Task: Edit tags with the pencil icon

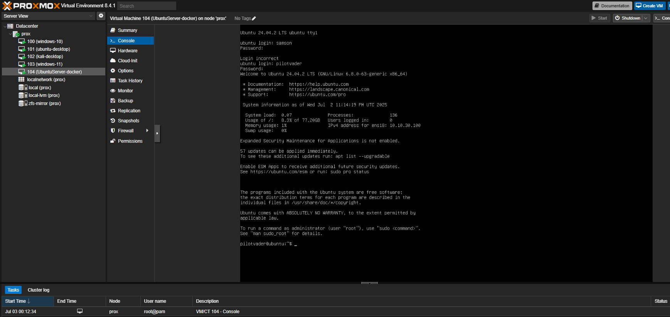Action: pos(254,18)
